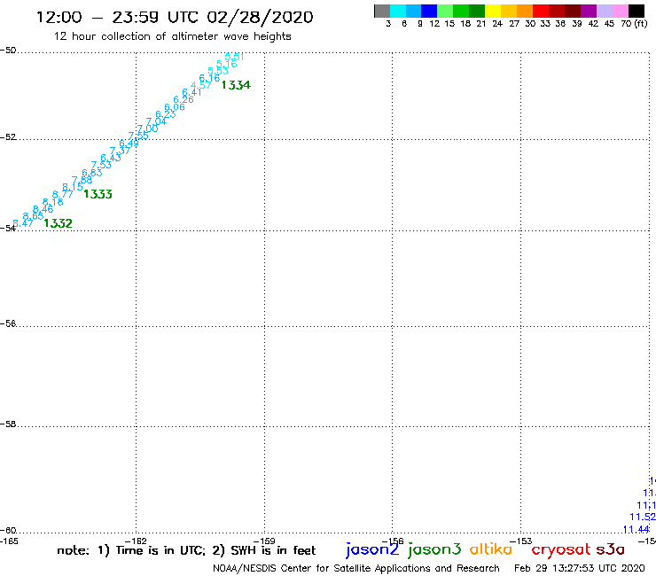The width and height of the screenshot is (656, 576).
Task: Click the longitude axis label -153
Action: pos(521,541)
